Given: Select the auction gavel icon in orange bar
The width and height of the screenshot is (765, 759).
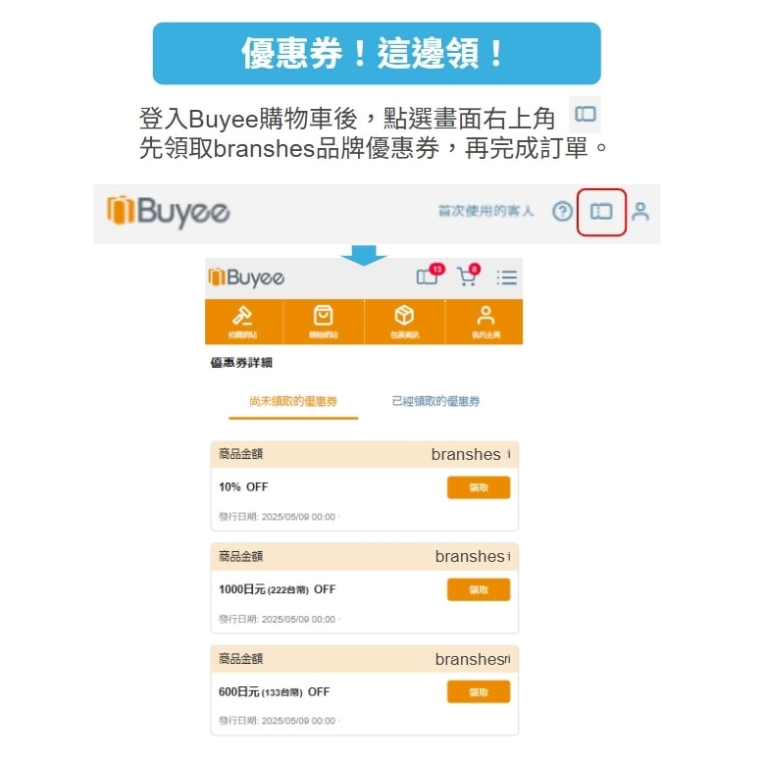Looking at the screenshot, I should point(242,321).
